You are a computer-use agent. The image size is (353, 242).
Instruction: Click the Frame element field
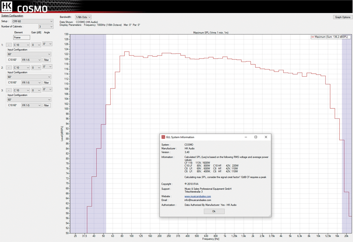[x=21, y=37]
